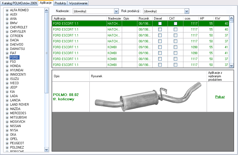This screenshot has width=238, height=155.
Task: Open the Rok produkcji dropdown
Action: (x=187, y=11)
